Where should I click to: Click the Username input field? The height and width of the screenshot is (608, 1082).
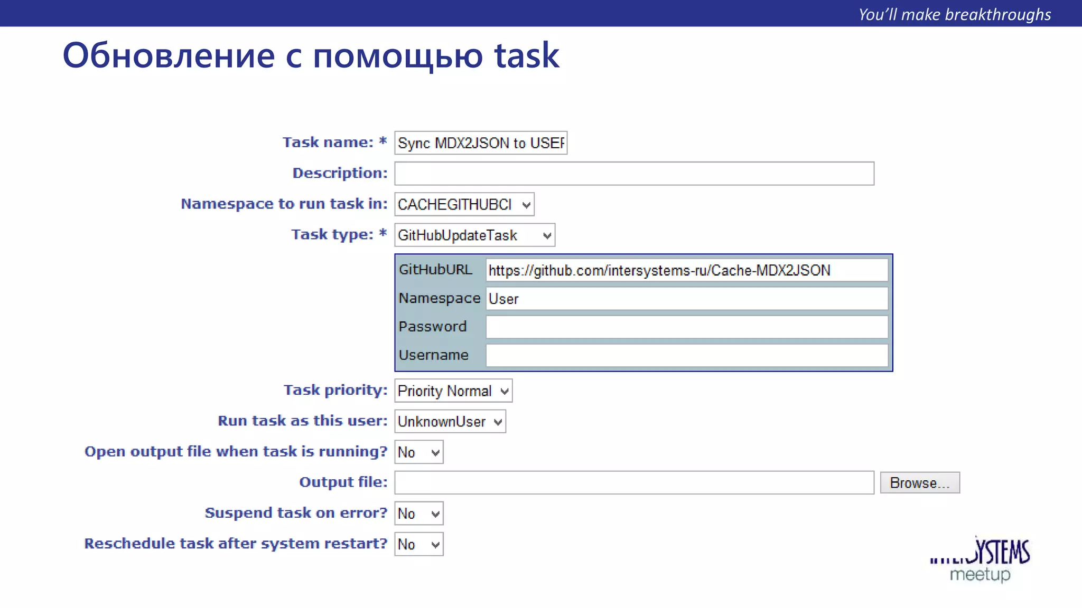pos(687,356)
